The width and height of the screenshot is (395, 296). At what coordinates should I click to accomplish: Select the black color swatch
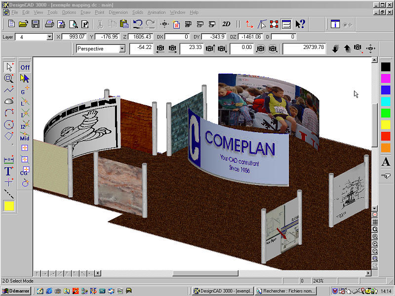pos(386,67)
